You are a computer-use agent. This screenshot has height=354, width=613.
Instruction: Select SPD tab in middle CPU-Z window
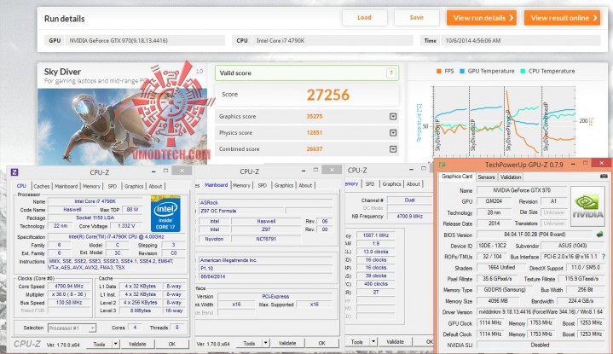263,185
